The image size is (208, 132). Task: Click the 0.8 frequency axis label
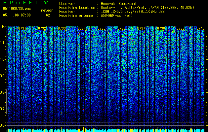click(x=3, y=92)
